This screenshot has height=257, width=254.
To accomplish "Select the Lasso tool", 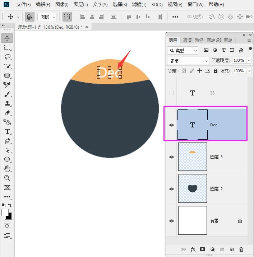I will (7, 57).
